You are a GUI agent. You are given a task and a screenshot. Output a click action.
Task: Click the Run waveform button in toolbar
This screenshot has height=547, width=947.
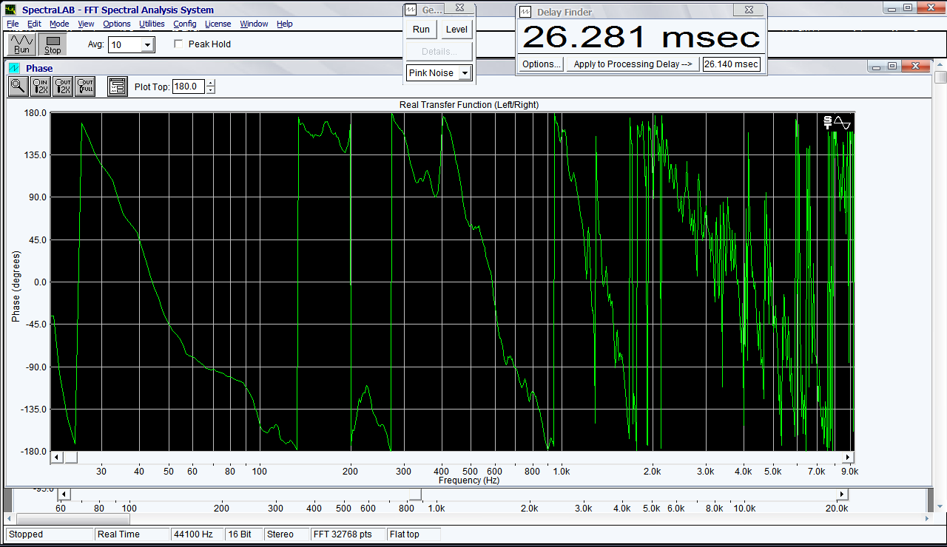[x=21, y=44]
